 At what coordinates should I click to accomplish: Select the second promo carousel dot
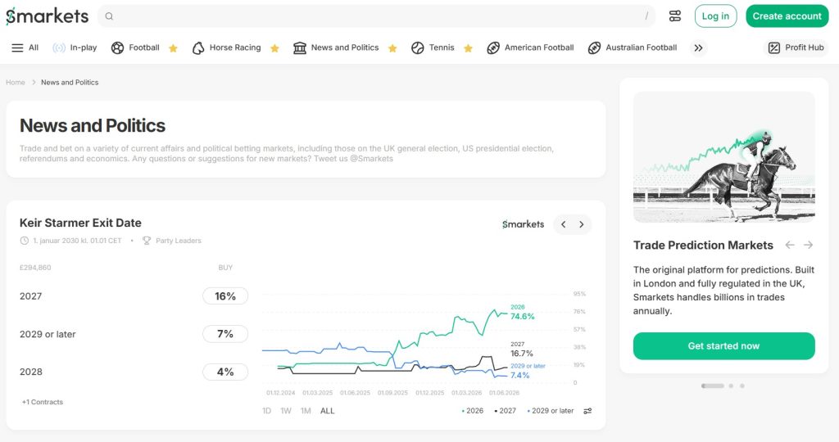click(731, 386)
